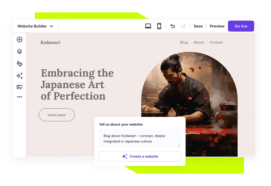Viewport: 271px width, 186px height.
Task: Switch to mobile preview view
Action: click(159, 26)
